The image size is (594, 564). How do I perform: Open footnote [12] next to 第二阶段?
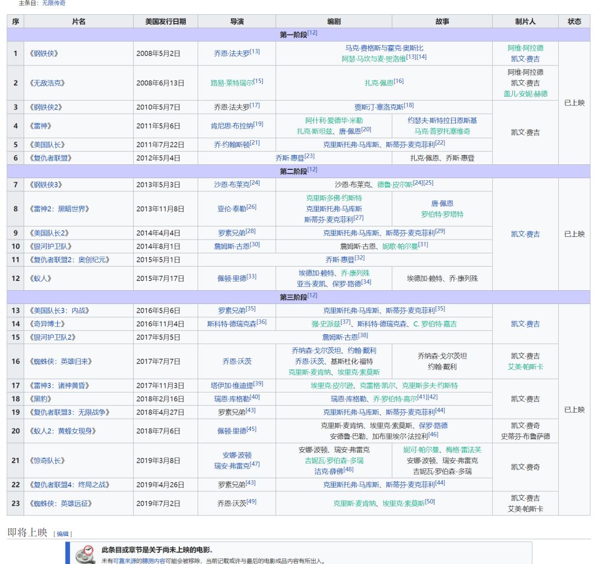[312, 169]
